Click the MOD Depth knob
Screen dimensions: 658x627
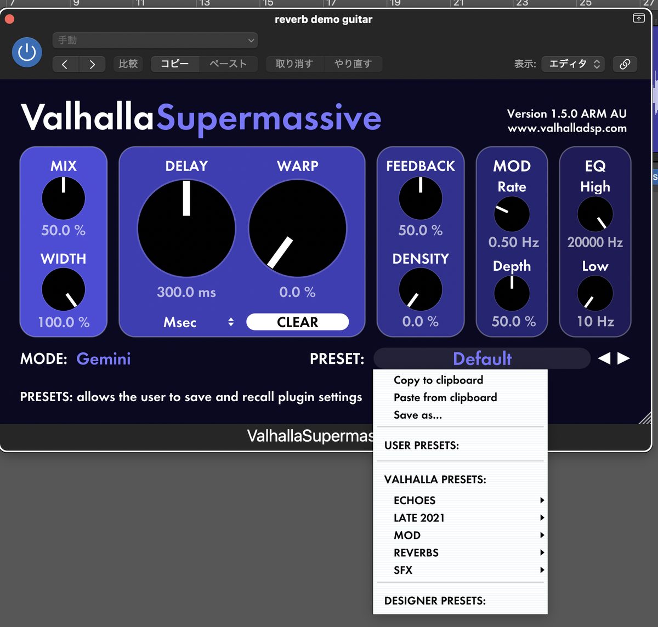(512, 293)
